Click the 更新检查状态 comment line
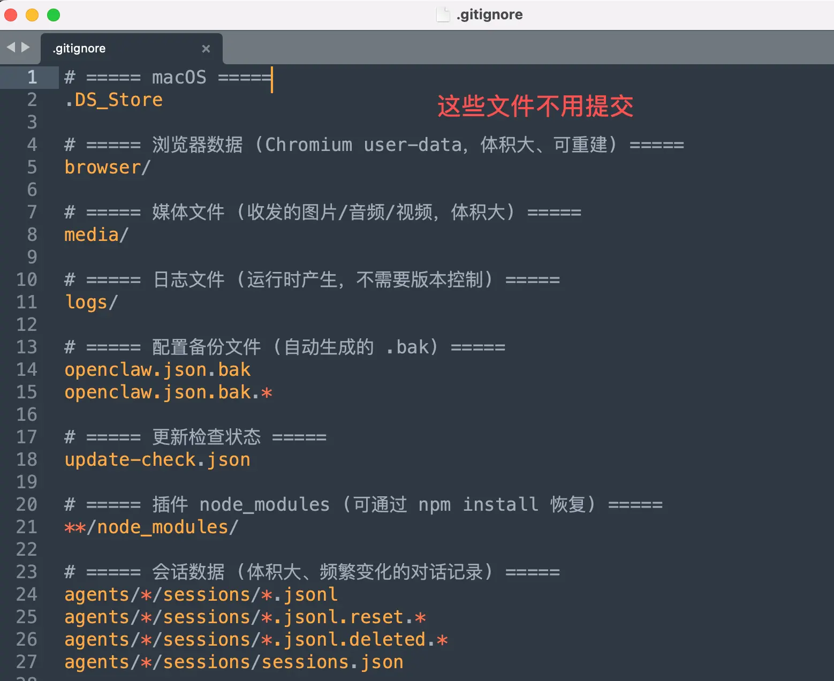The height and width of the screenshot is (681, 834). 195,437
